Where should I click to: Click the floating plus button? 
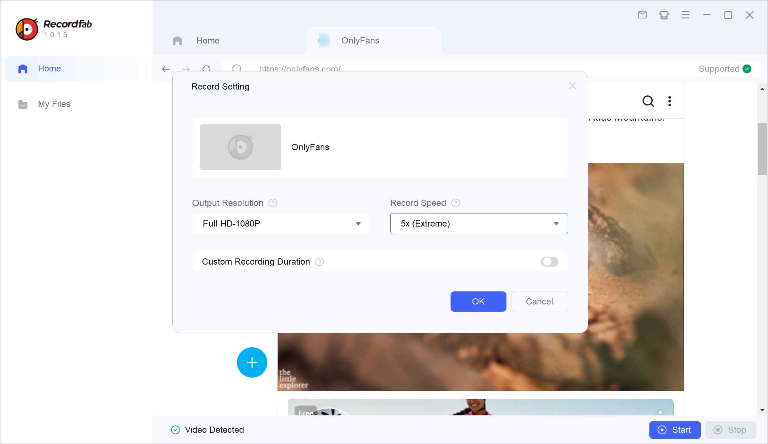click(252, 362)
